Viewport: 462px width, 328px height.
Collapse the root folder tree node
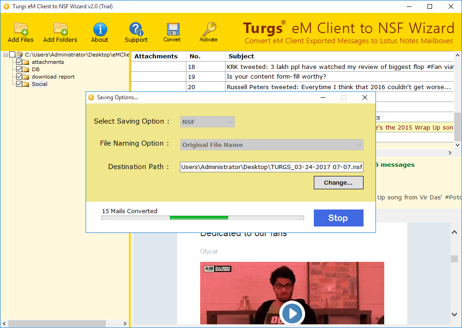coord(6,55)
